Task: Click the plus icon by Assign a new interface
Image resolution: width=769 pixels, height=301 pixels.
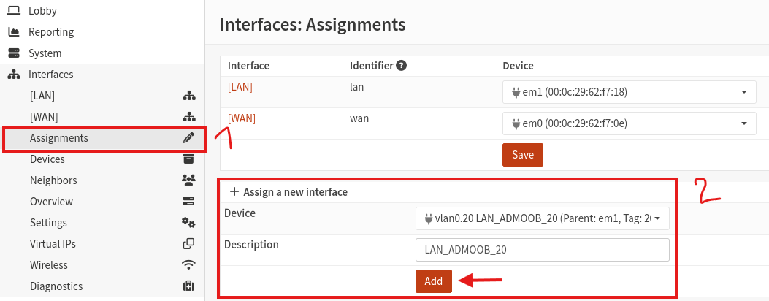Action: [234, 192]
